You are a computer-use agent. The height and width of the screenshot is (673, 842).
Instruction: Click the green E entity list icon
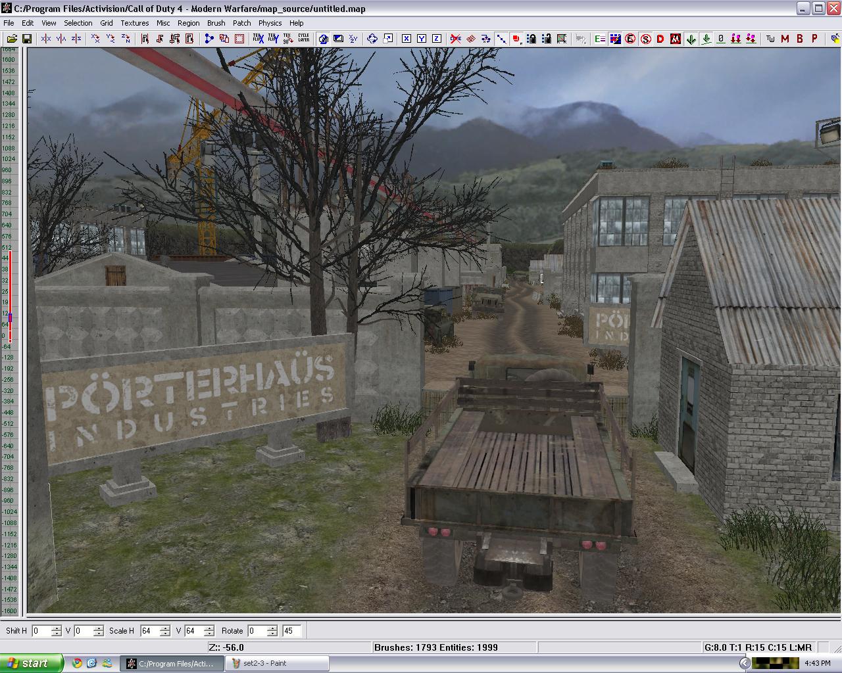(600, 39)
